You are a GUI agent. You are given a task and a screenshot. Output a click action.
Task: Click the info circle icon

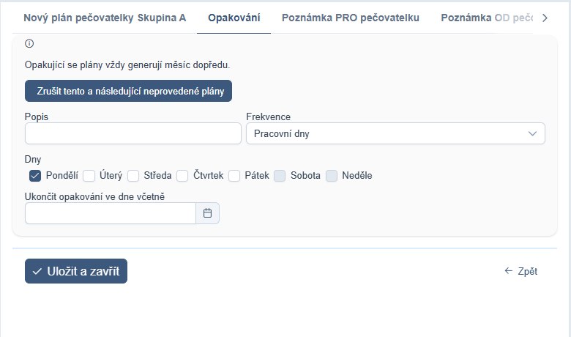point(29,44)
